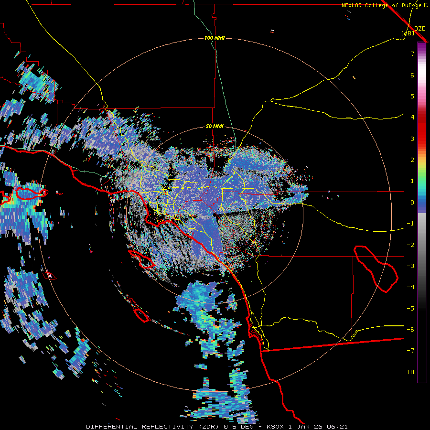Click the 3 value on color scale
This screenshot has width=430, height=430.
[412, 139]
